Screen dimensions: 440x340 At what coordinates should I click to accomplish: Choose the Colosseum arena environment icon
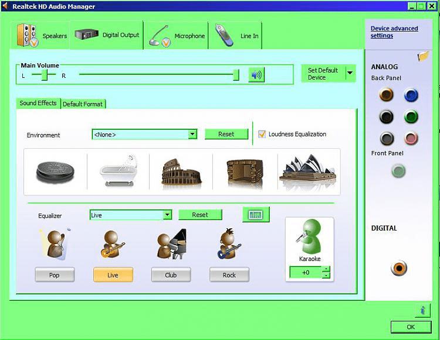tap(181, 171)
